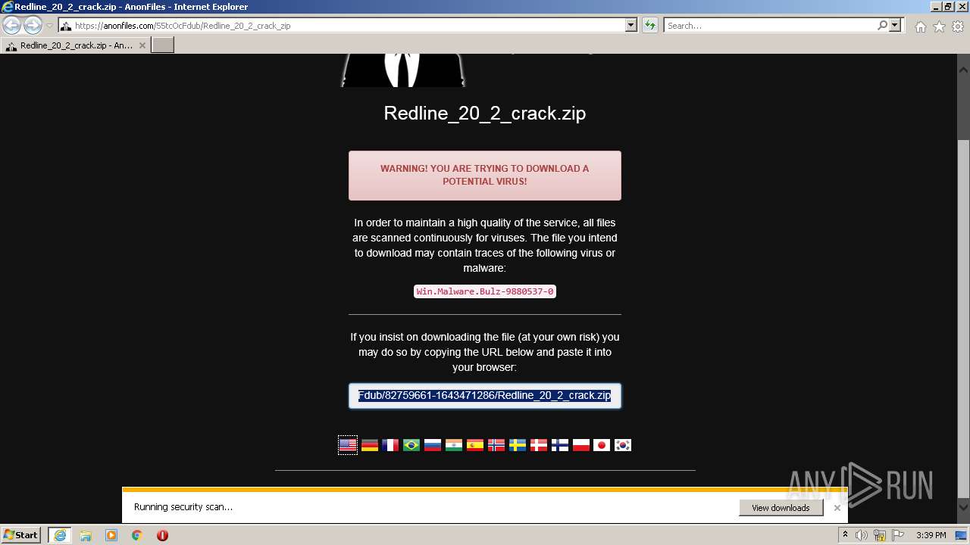Choose the Indian flag language
The image size is (970, 545).
click(454, 445)
